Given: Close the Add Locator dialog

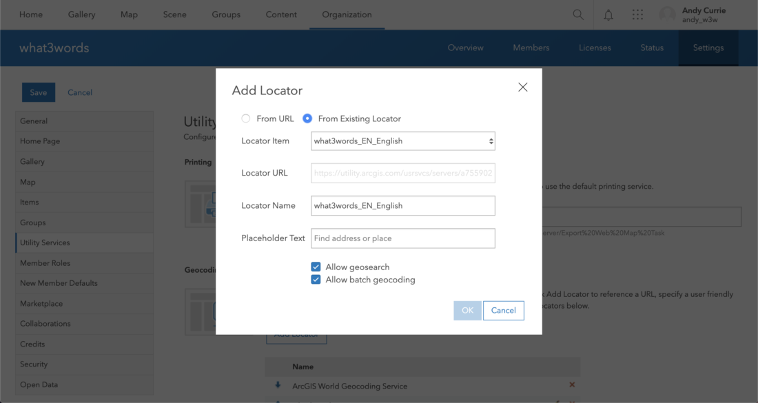Looking at the screenshot, I should point(522,87).
